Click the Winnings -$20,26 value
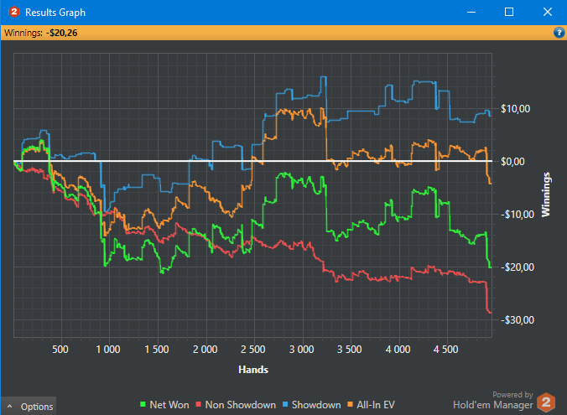This screenshot has height=415, width=567. 61,33
